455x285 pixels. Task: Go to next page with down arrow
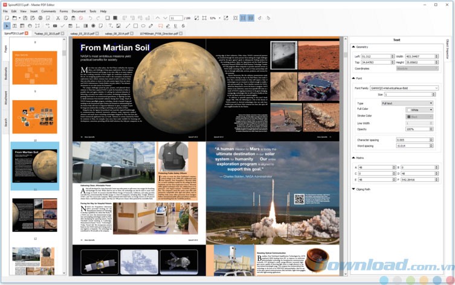click(x=165, y=18)
